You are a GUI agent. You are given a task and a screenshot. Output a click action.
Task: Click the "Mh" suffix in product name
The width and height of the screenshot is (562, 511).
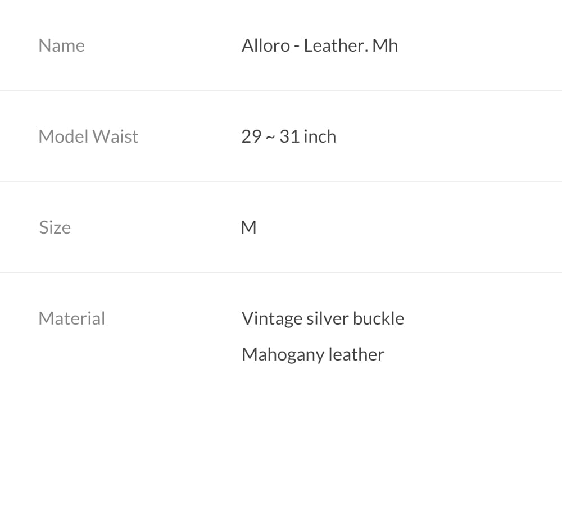(386, 45)
